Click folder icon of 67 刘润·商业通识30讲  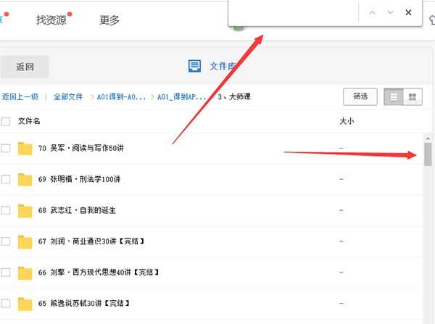(x=25, y=241)
